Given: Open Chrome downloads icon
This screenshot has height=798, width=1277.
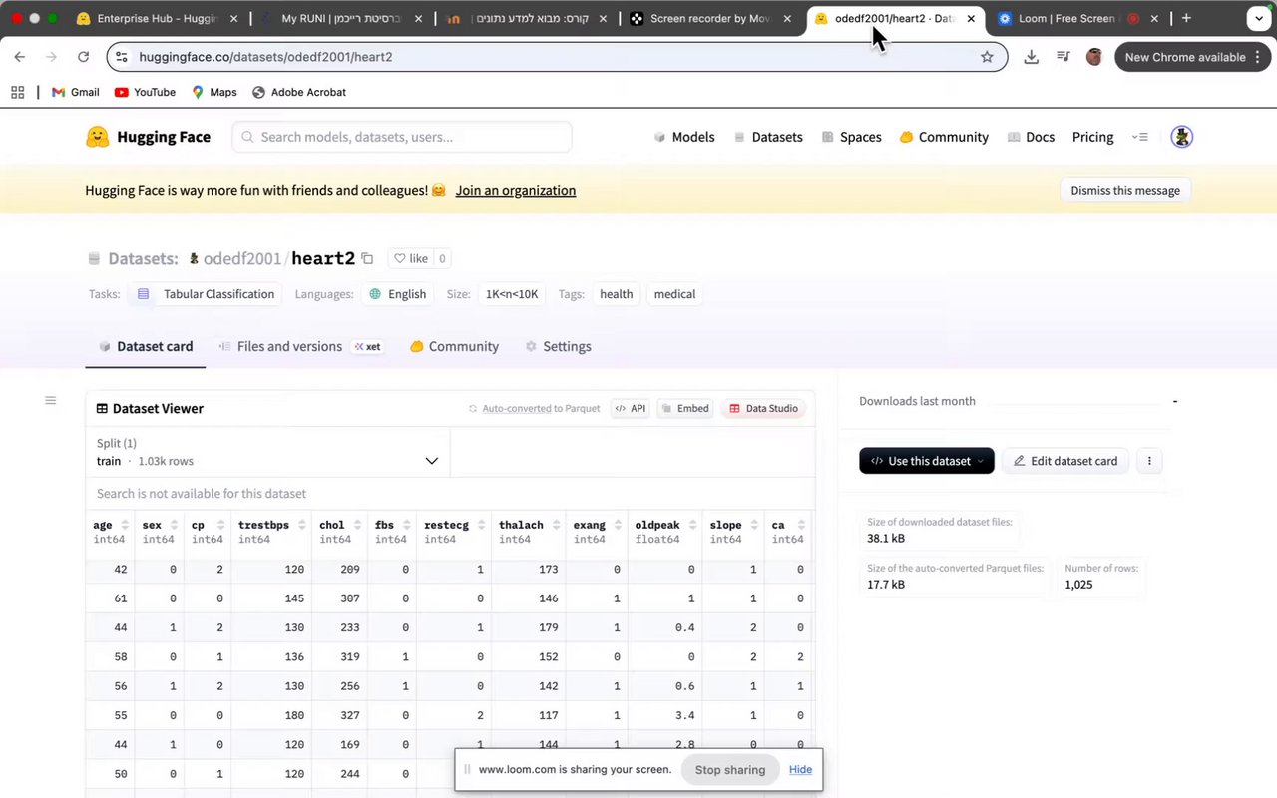Looking at the screenshot, I should point(1032,57).
